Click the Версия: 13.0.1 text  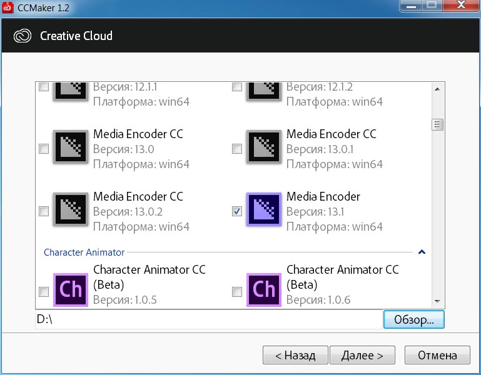[x=320, y=149]
